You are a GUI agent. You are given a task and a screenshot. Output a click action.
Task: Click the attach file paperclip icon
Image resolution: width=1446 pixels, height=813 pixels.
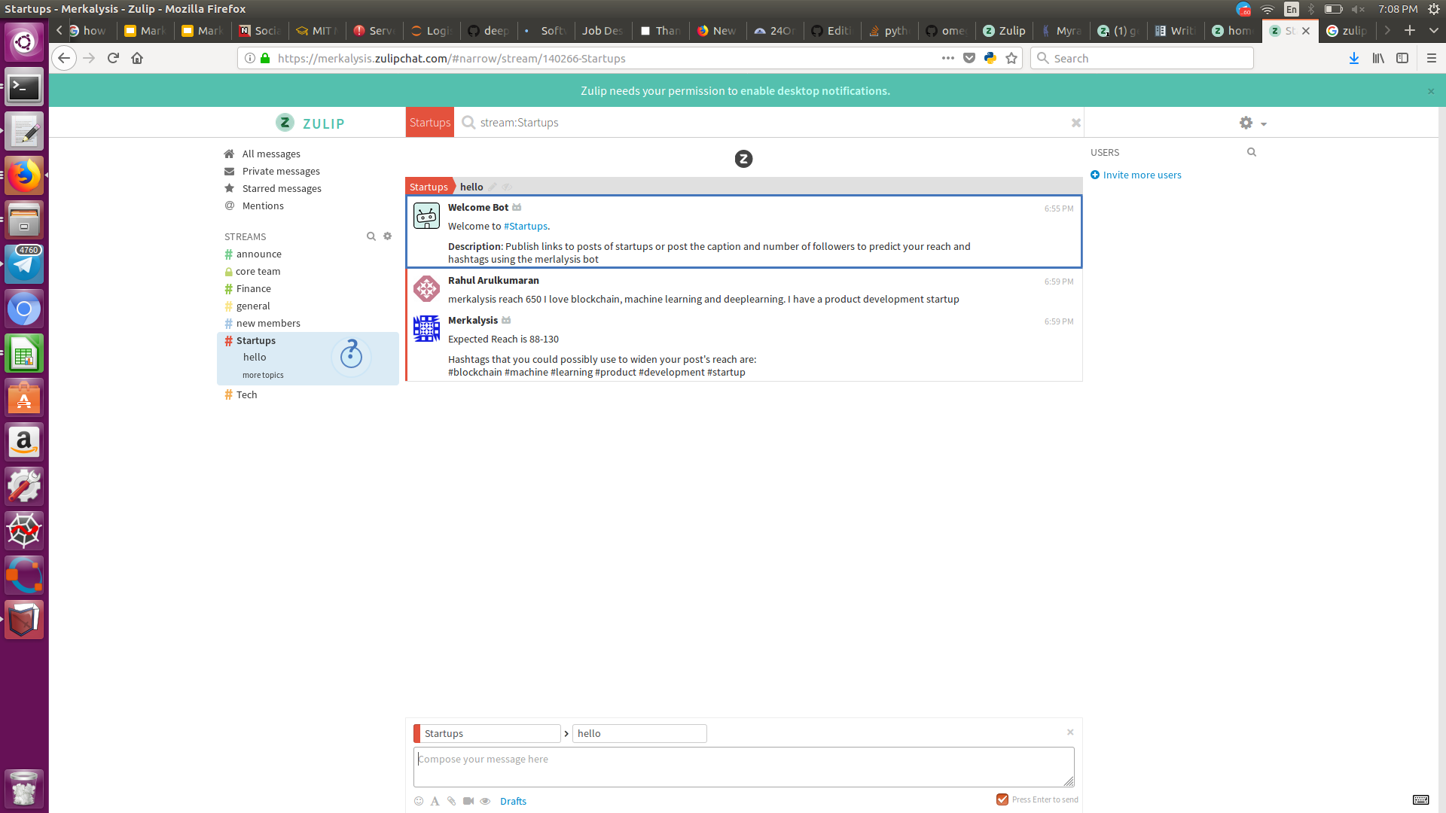pos(451,801)
